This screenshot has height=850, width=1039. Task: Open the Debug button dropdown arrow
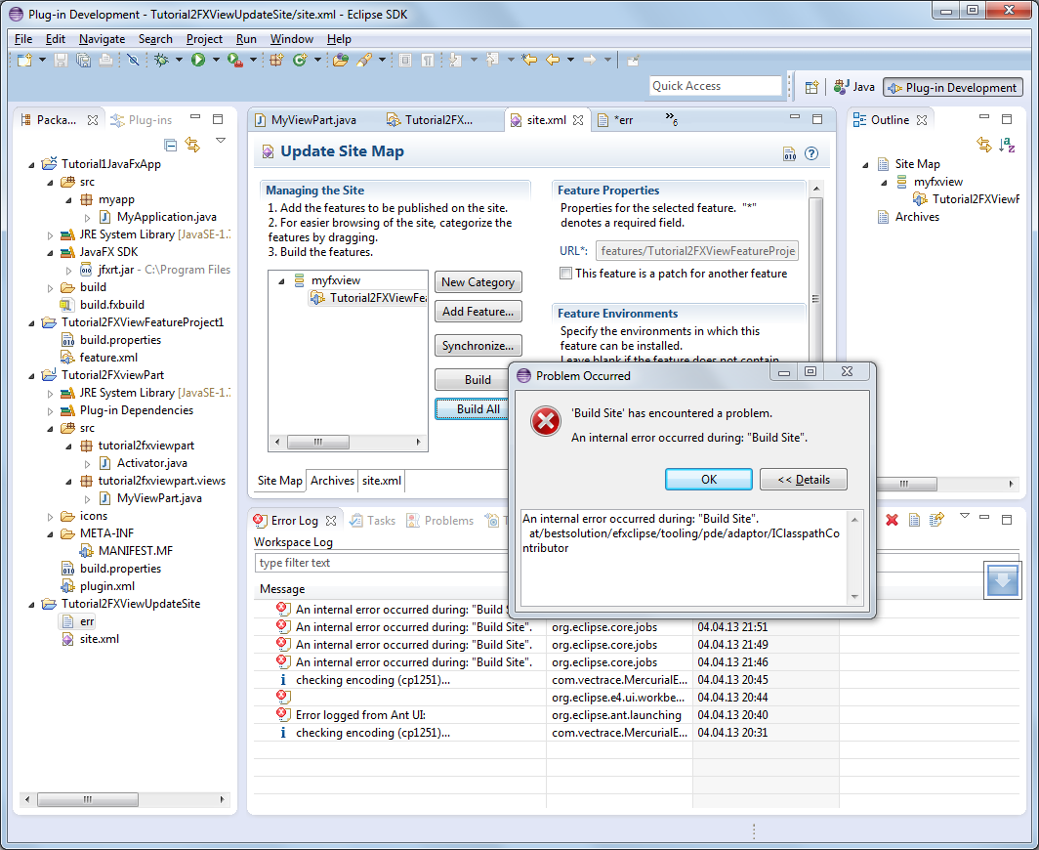pyautogui.click(x=179, y=61)
